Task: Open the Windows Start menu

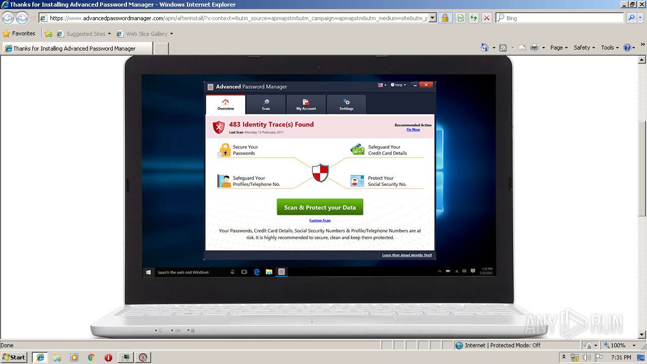Action: coord(14,357)
